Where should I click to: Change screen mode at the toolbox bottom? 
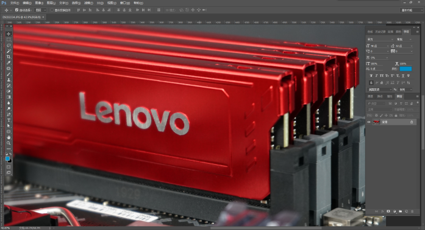click(9, 172)
